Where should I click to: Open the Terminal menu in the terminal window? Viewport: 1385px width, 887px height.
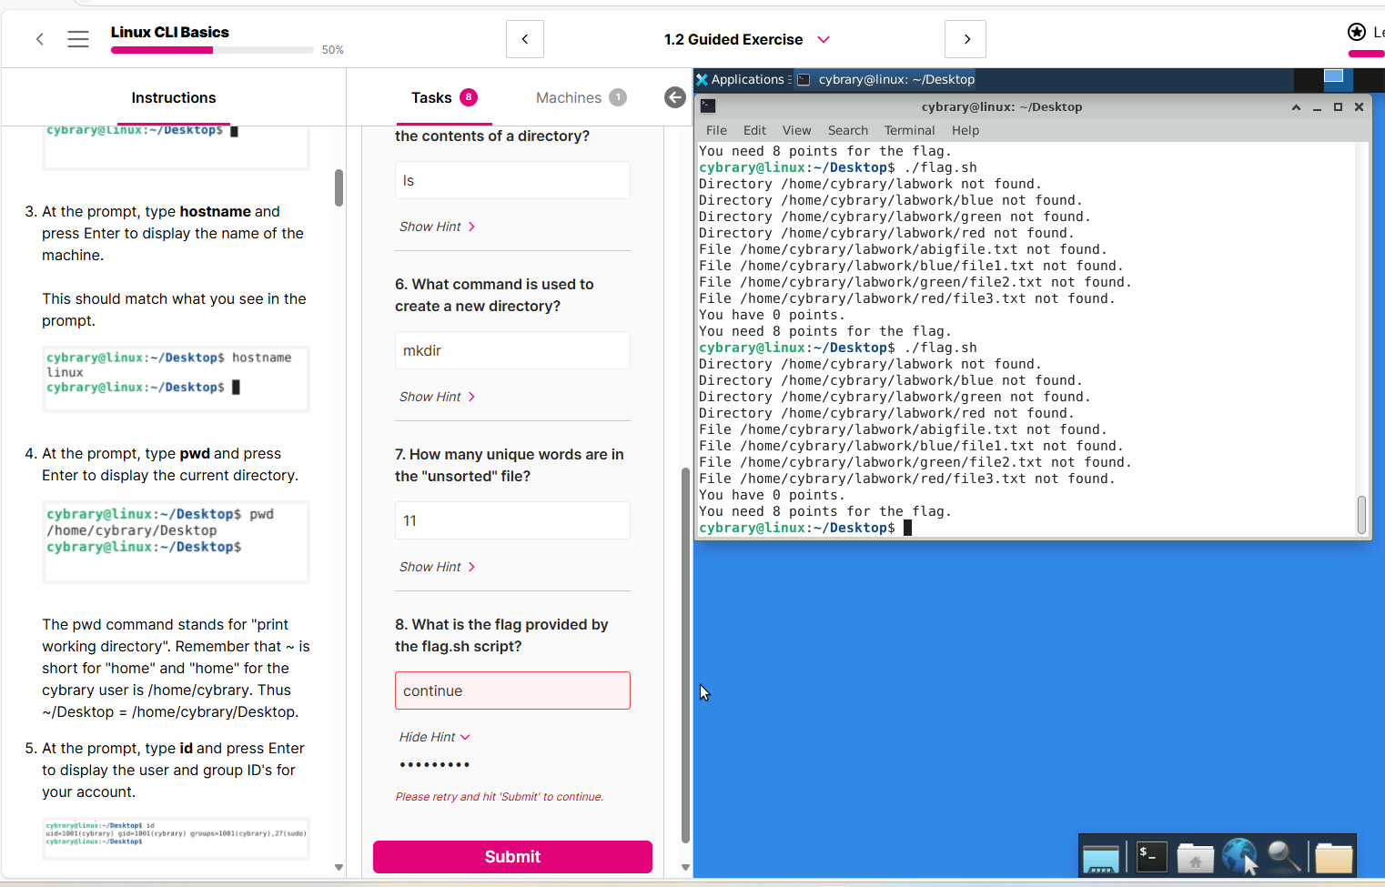coord(908,130)
